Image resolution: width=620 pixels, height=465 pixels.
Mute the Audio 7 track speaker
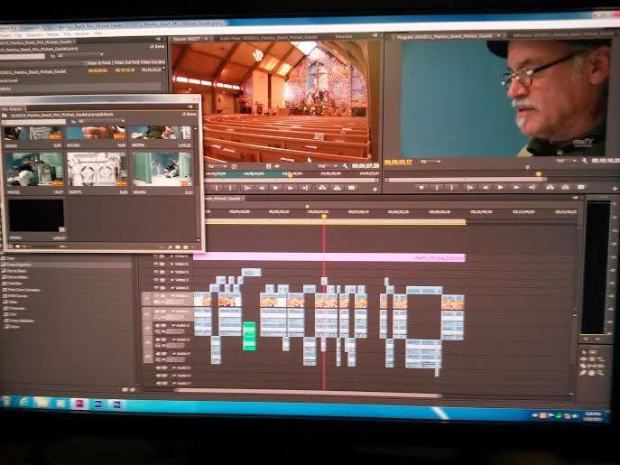click(x=158, y=383)
